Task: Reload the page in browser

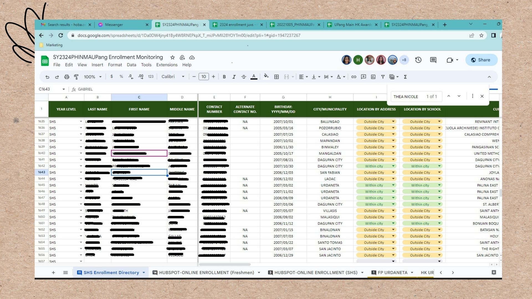Action: tap(61, 35)
